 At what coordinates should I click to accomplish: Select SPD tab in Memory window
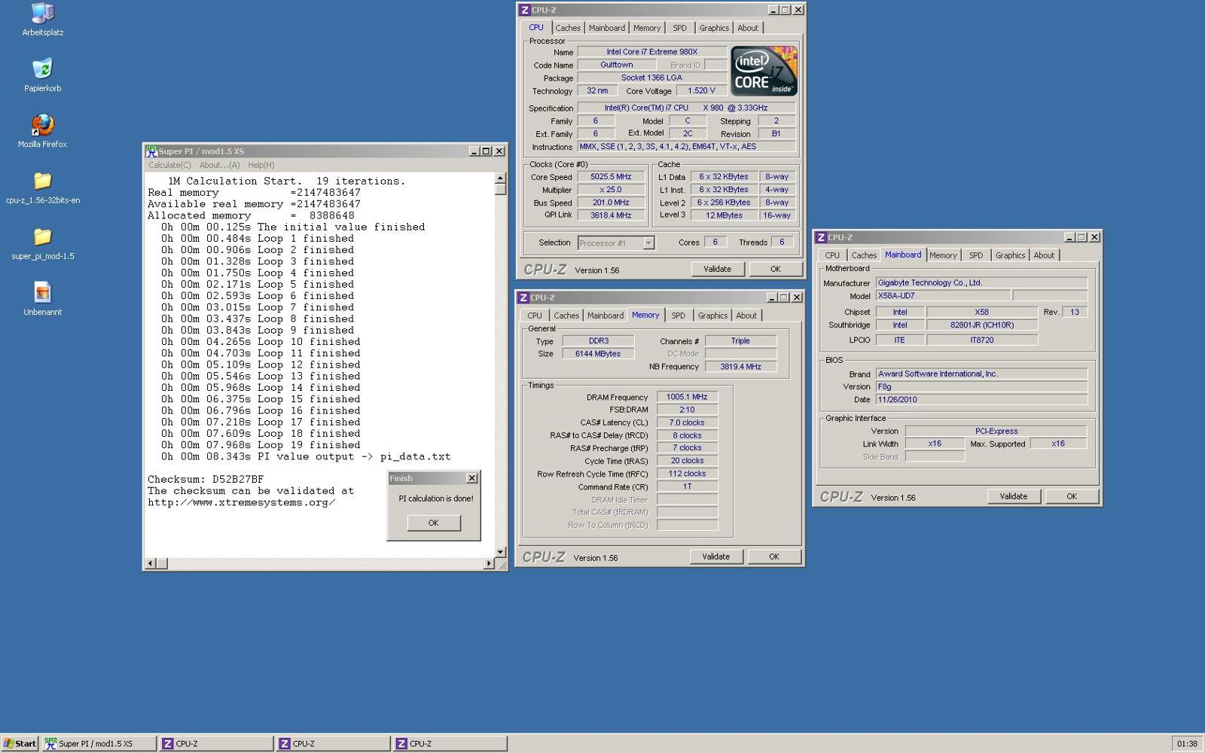pos(678,316)
